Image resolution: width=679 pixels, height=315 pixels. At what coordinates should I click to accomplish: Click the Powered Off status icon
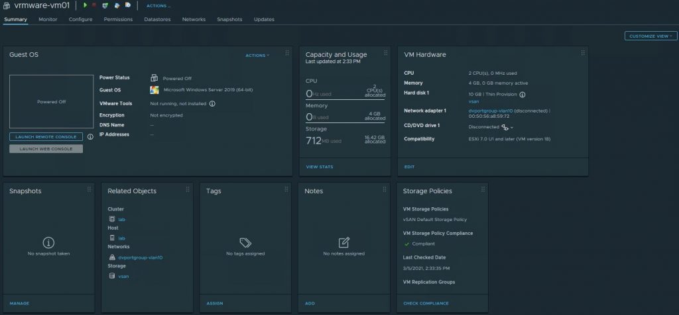[x=154, y=78]
